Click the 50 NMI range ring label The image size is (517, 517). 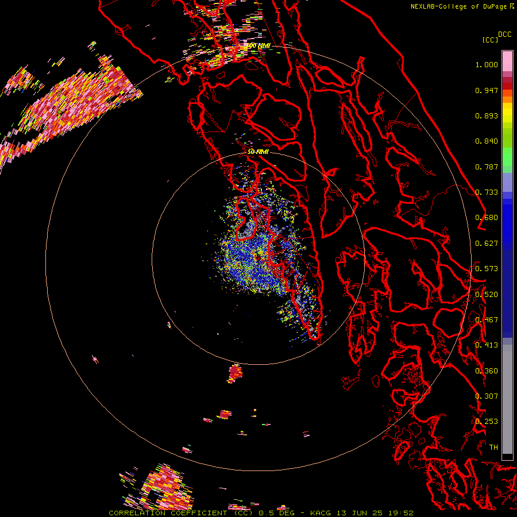point(258,152)
